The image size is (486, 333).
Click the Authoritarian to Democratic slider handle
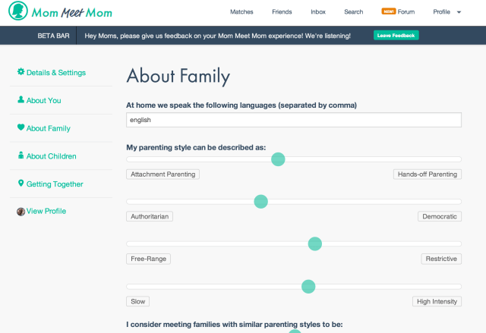[260, 202]
